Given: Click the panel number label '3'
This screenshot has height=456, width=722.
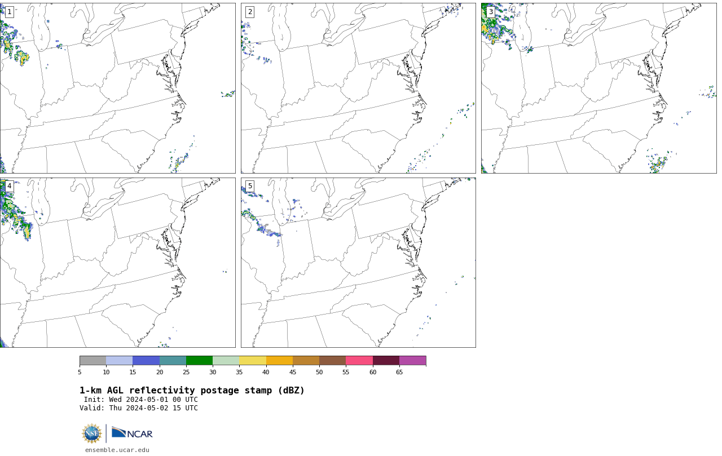Looking at the screenshot, I should (x=490, y=12).
